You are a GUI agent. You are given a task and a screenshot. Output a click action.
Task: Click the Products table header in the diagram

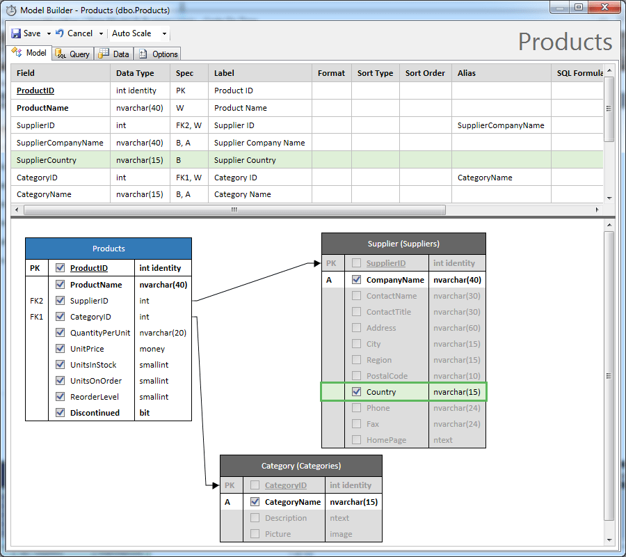click(109, 249)
